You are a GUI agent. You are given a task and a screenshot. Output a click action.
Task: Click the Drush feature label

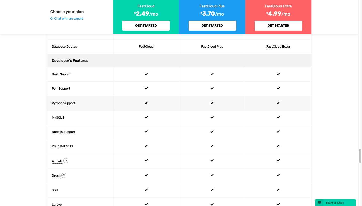tap(56, 176)
